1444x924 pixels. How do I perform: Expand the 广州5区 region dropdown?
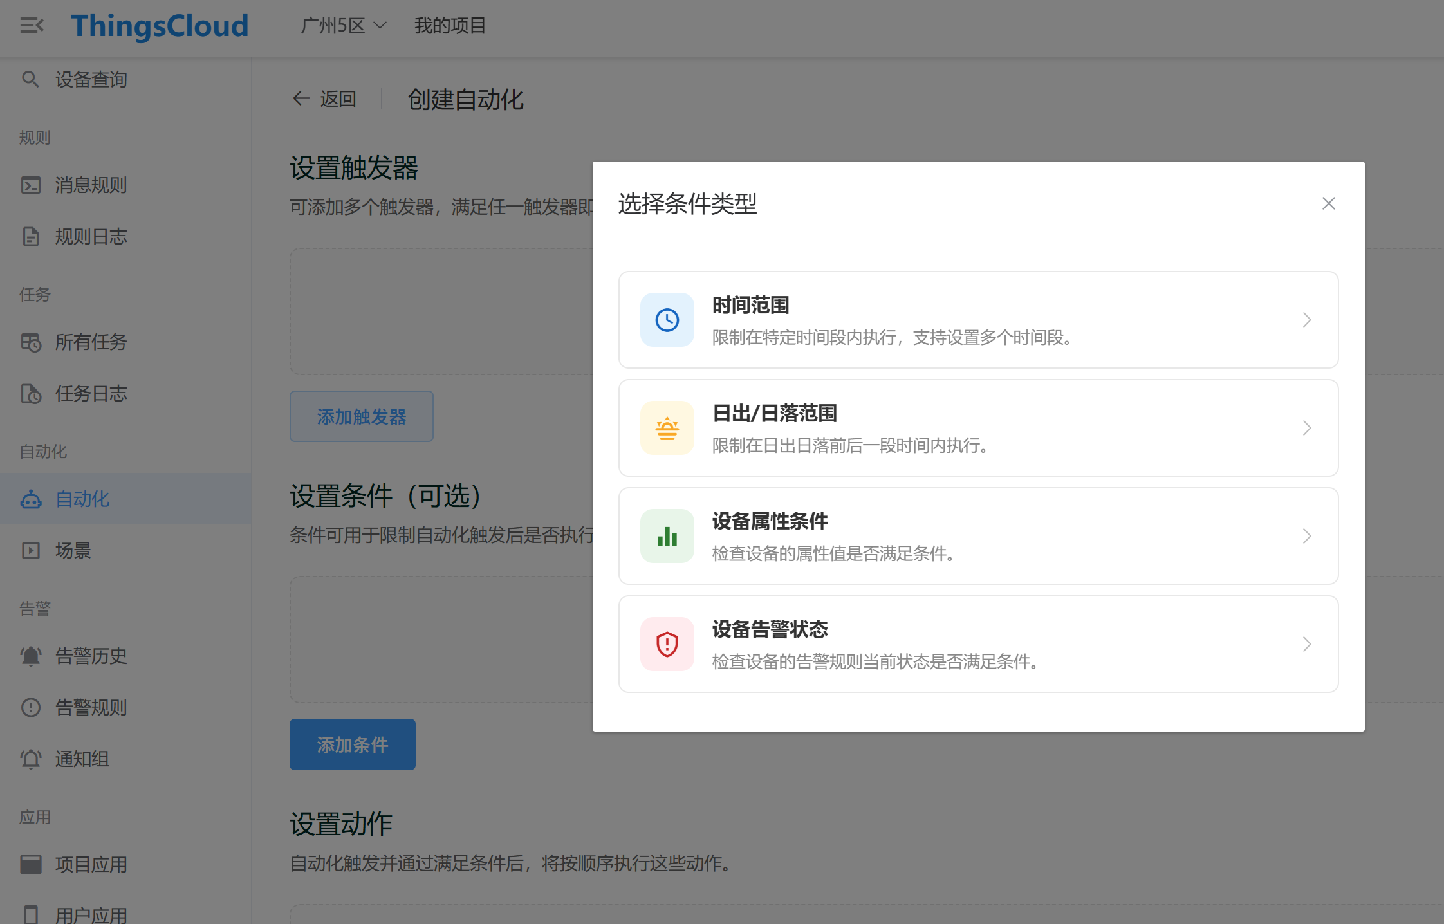(344, 26)
